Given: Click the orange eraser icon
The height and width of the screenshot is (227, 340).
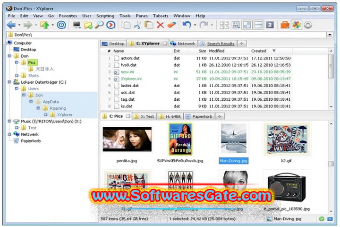Looking at the screenshot, I should [x=172, y=25].
